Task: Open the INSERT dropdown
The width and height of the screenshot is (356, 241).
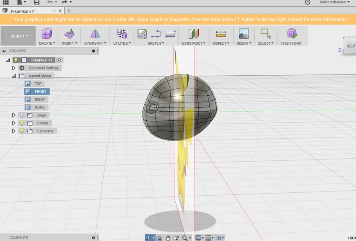Action: tap(244, 43)
